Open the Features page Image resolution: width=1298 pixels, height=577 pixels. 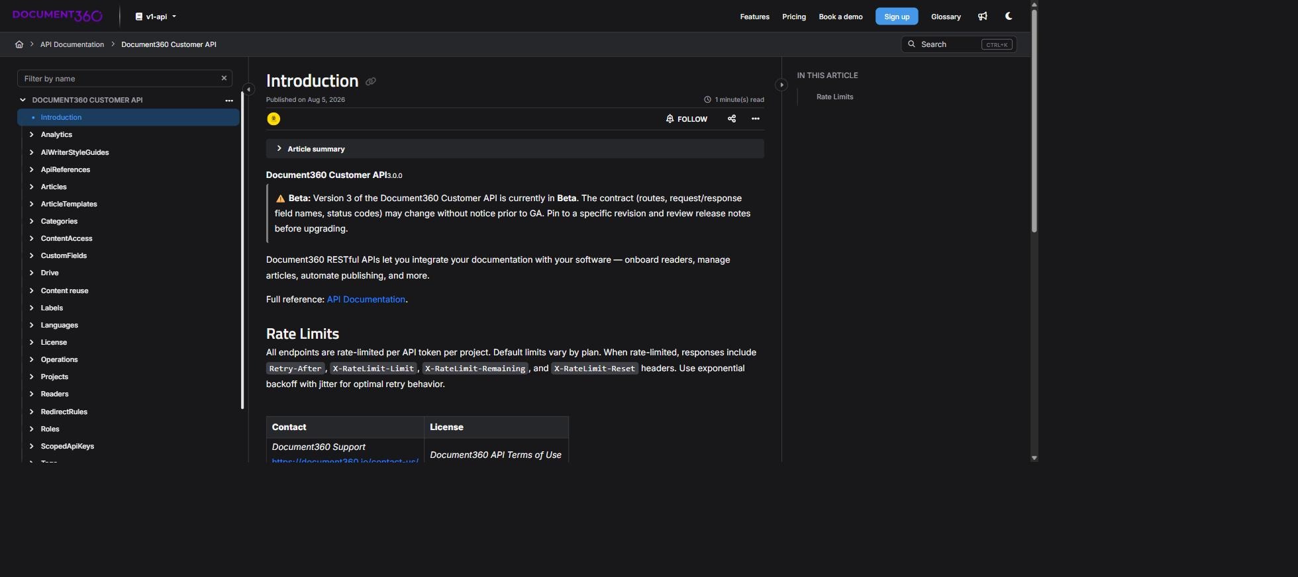[754, 17]
